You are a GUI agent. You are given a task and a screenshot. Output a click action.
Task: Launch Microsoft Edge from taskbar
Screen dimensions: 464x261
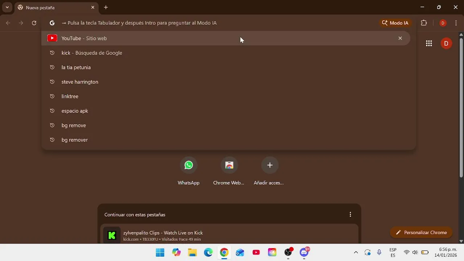(x=208, y=253)
